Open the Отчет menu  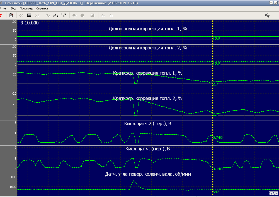coord(4,8)
